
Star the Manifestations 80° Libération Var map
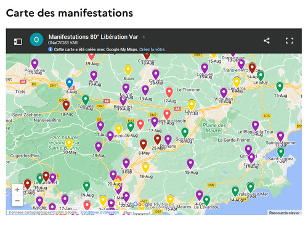(144, 37)
